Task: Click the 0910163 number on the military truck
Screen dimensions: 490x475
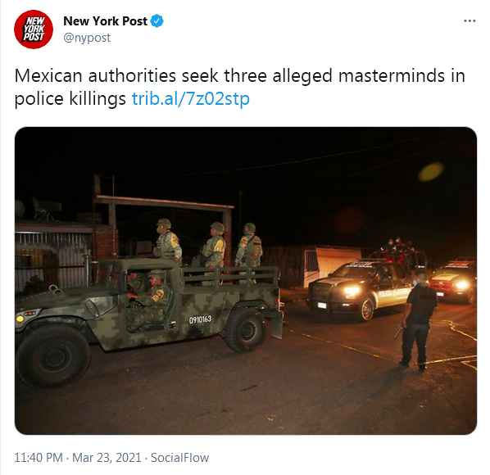Action: coord(200,319)
